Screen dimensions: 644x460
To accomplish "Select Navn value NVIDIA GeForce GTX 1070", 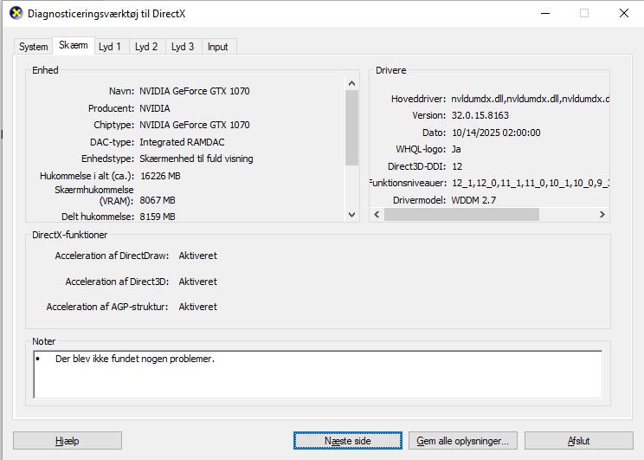I will point(195,91).
